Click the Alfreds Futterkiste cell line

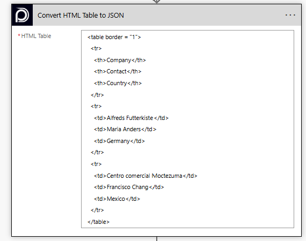pyautogui.click(x=131, y=118)
